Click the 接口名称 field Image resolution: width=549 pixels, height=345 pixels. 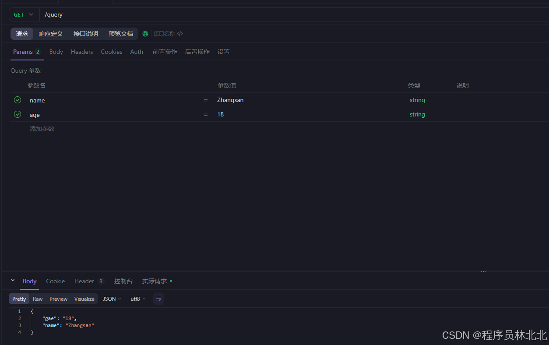tap(164, 34)
